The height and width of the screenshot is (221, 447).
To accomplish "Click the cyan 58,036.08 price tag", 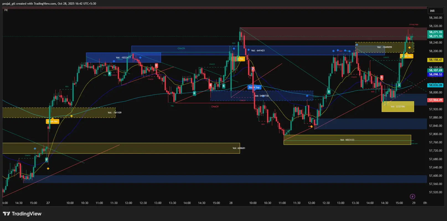I will pyautogui.click(x=435, y=85).
